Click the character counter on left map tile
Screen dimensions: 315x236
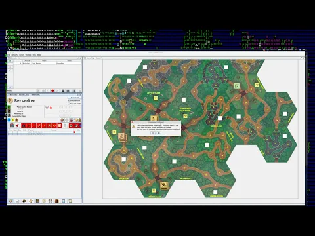point(122,137)
